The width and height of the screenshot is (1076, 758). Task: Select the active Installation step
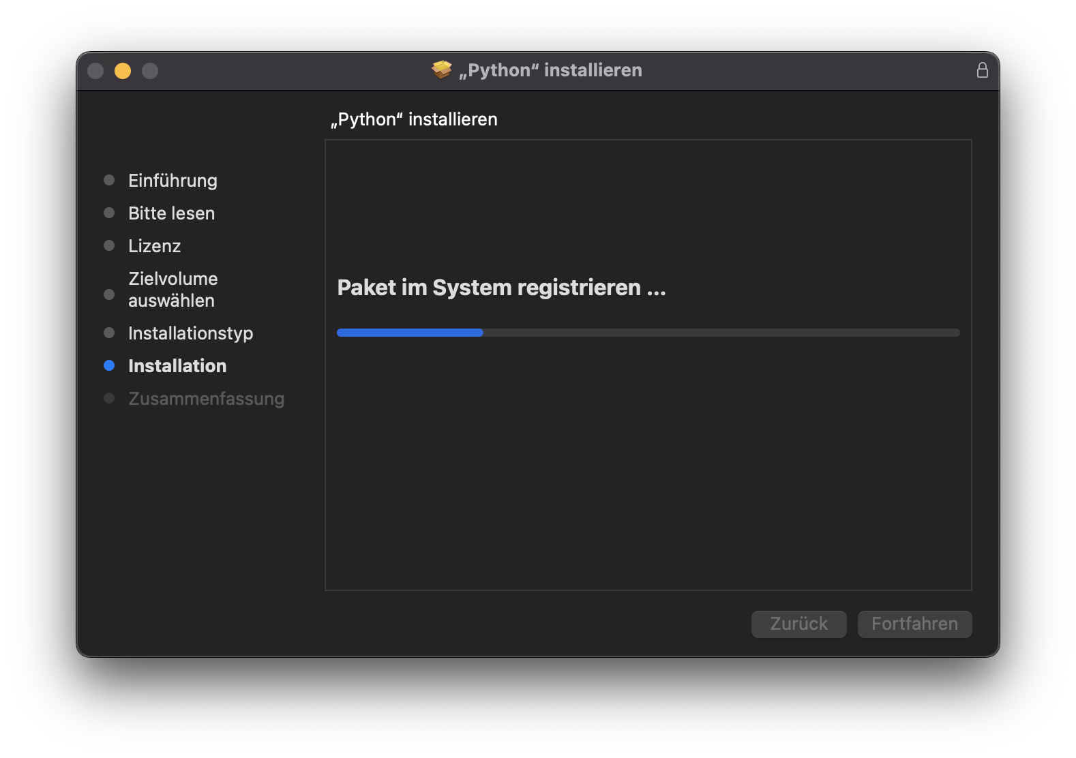click(177, 366)
